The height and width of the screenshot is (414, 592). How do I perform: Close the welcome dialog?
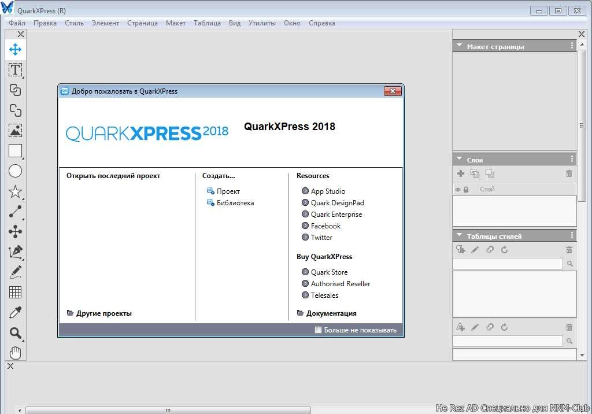pyautogui.click(x=393, y=91)
